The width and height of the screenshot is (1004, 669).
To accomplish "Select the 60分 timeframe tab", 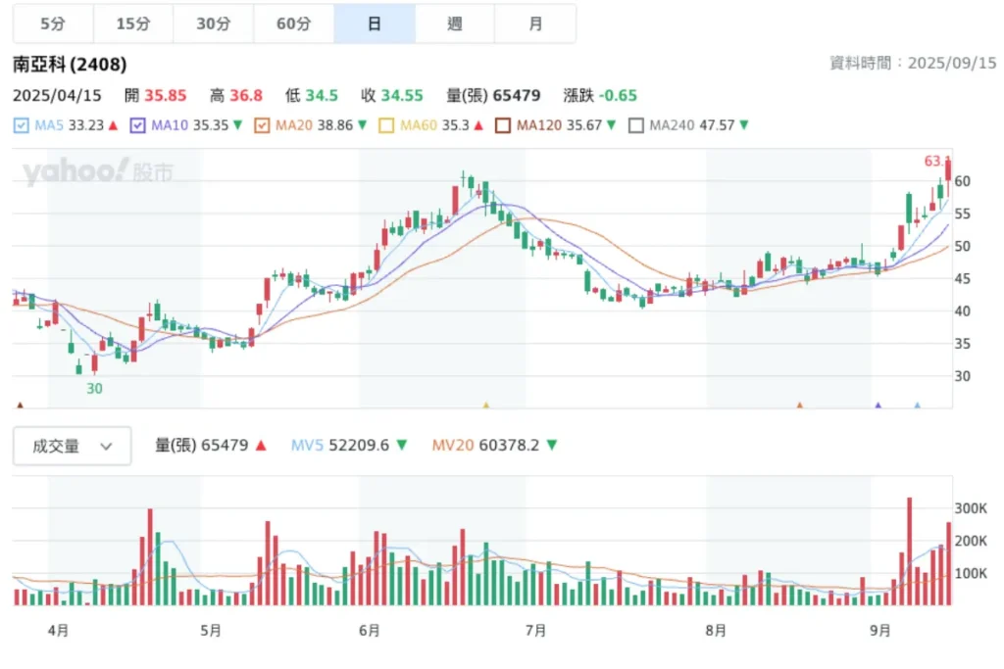I will [x=293, y=24].
